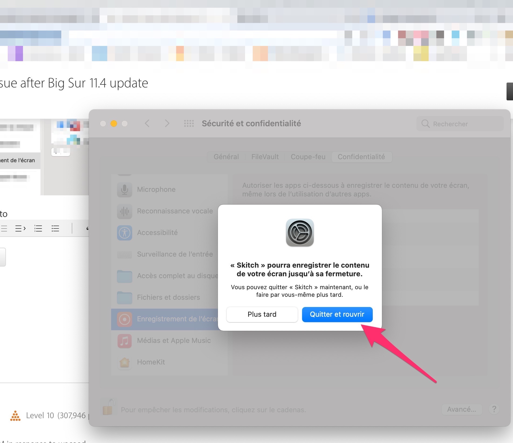Select the Confidentialité tab
The image size is (513, 443).
click(361, 157)
